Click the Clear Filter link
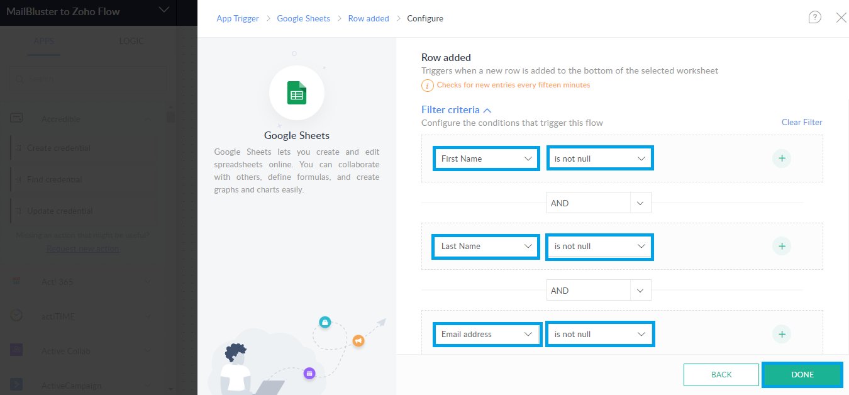849x395 pixels. pos(801,122)
